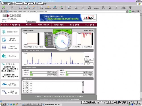Click the Internet Explorer Quick Launch icon
This screenshot has height=106, width=142.
click(x=11, y=104)
